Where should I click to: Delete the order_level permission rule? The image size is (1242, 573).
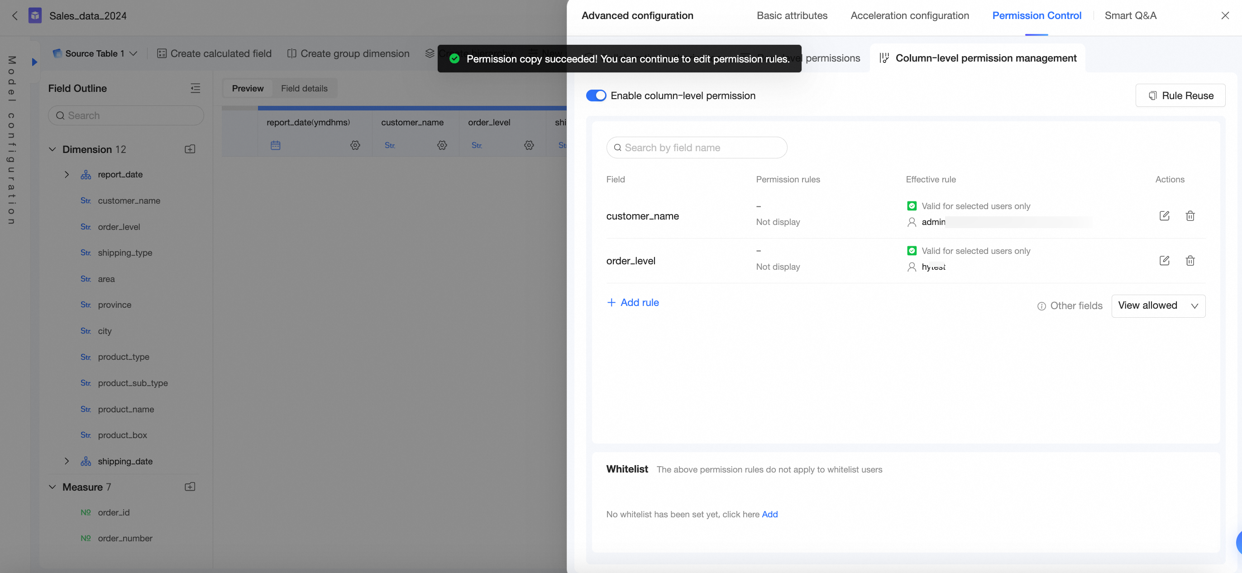click(1190, 260)
